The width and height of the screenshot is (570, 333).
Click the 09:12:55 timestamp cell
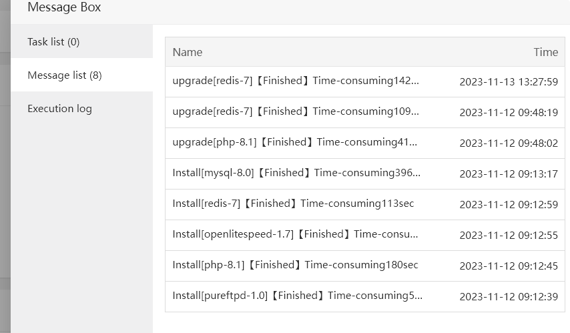(509, 236)
